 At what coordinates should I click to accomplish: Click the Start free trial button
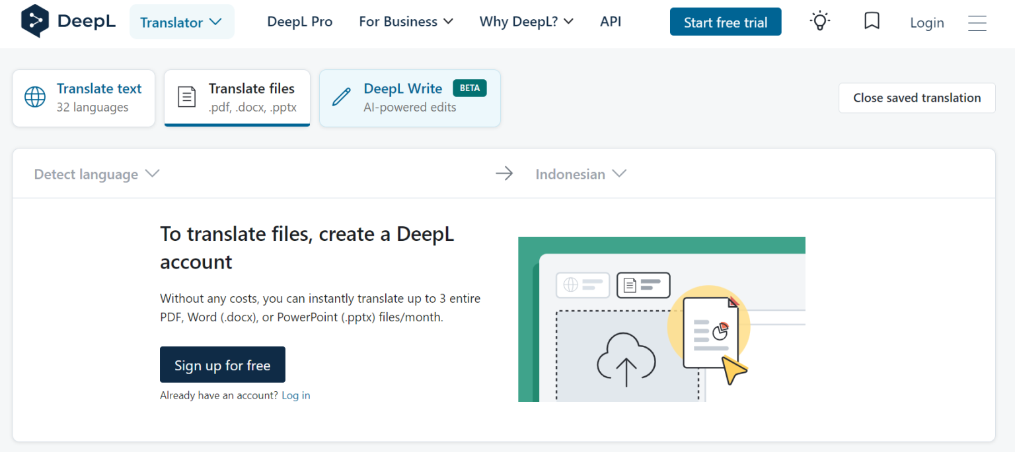(725, 22)
